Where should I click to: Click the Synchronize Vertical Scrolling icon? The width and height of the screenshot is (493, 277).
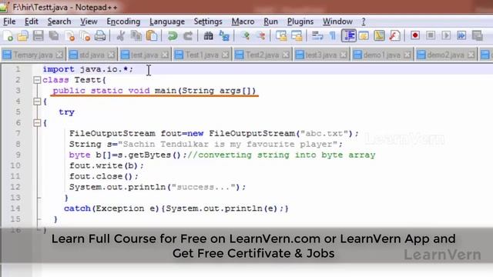[281, 36]
